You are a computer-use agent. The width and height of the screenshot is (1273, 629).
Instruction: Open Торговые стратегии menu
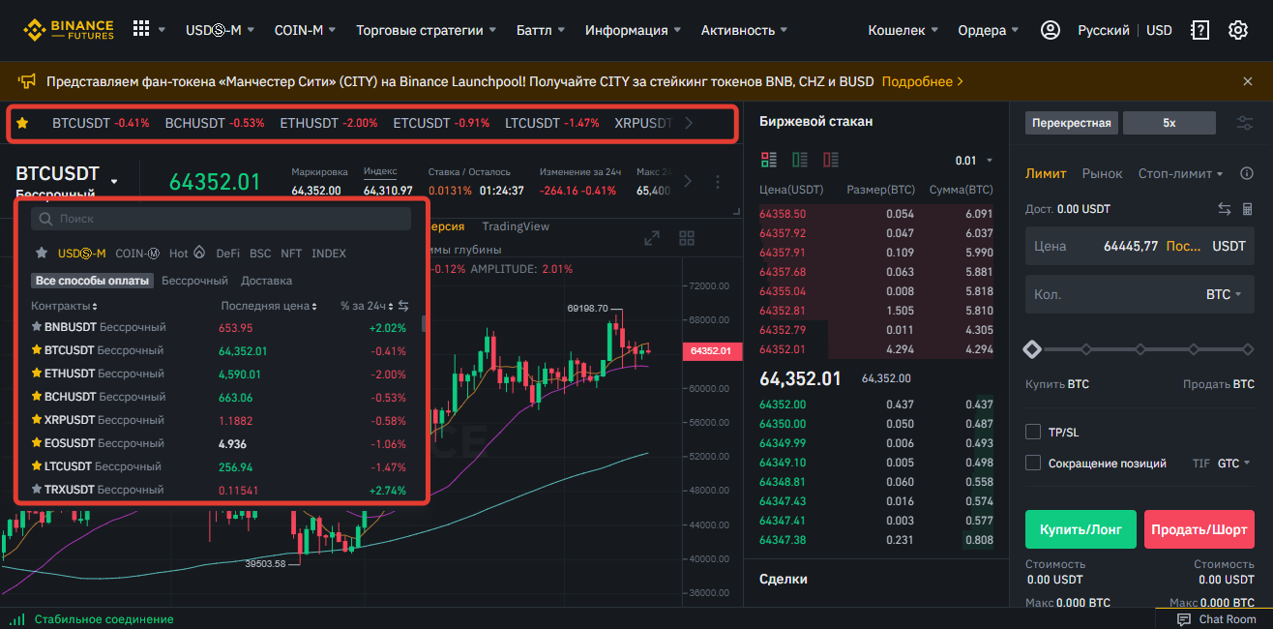pyautogui.click(x=427, y=30)
